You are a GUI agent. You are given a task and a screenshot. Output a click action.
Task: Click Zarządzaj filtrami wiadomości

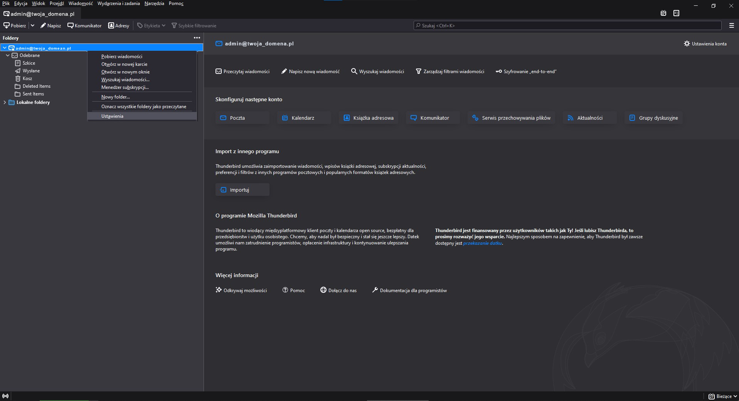pyautogui.click(x=450, y=72)
